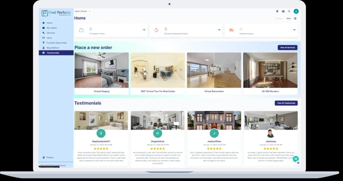Screen dimensions: 343x181
Task: Click the Pixel Perfects logo
Action: click(x=56, y=13)
